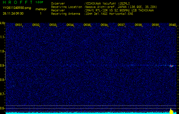Click the 1.1 kHz frequency label
Viewport: 179px width, 114px height.
coord(3,37)
